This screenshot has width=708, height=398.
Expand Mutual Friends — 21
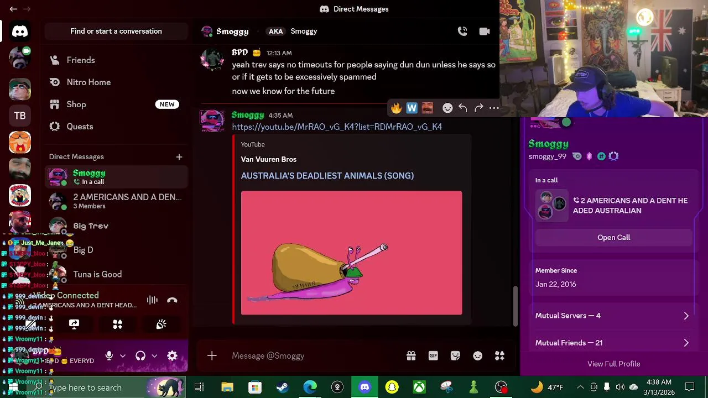613,343
